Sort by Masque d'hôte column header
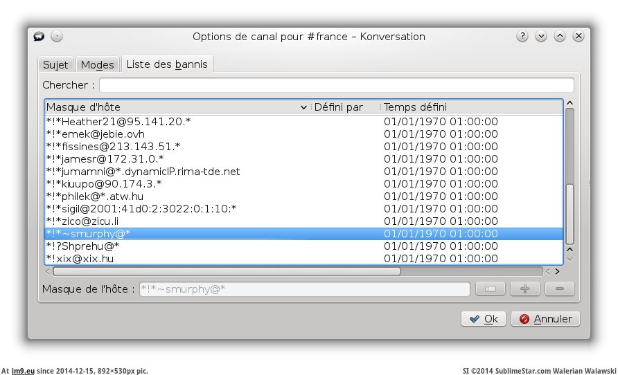 [x=173, y=107]
